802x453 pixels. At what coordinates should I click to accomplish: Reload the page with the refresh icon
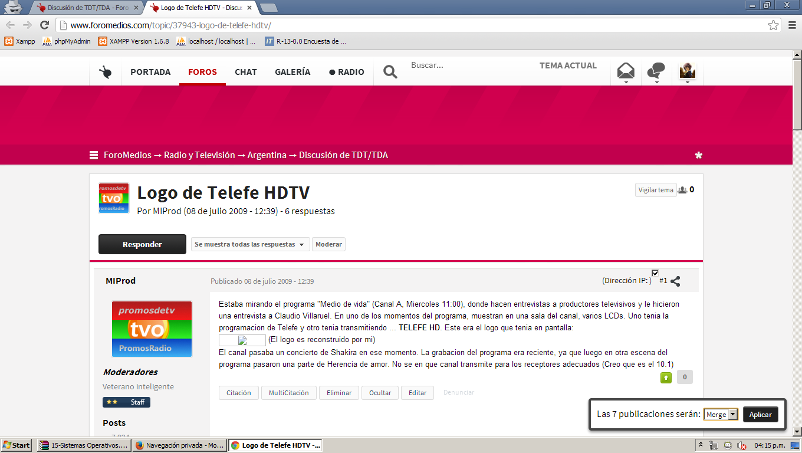point(44,25)
